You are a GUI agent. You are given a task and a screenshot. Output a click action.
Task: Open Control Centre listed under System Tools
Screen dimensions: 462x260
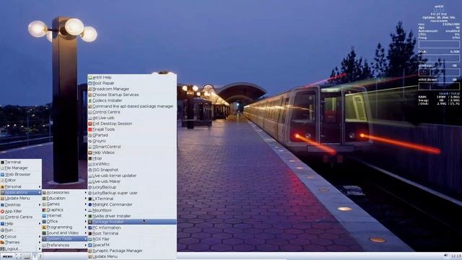132,112
